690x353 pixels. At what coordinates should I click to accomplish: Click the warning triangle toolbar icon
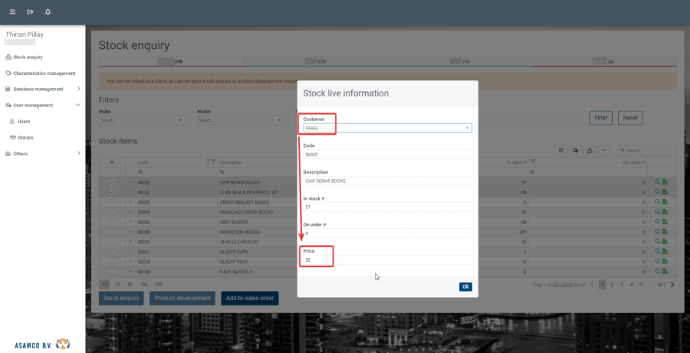pos(589,150)
